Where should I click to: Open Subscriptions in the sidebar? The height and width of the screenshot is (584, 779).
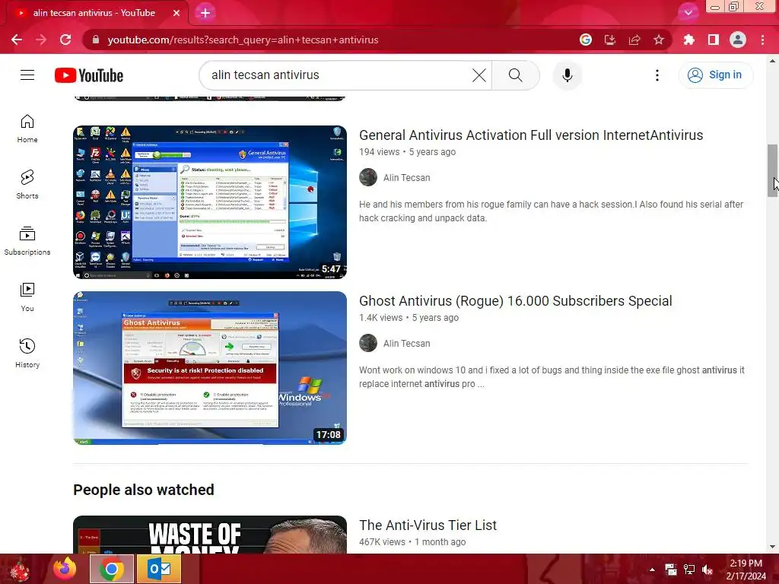(x=27, y=241)
